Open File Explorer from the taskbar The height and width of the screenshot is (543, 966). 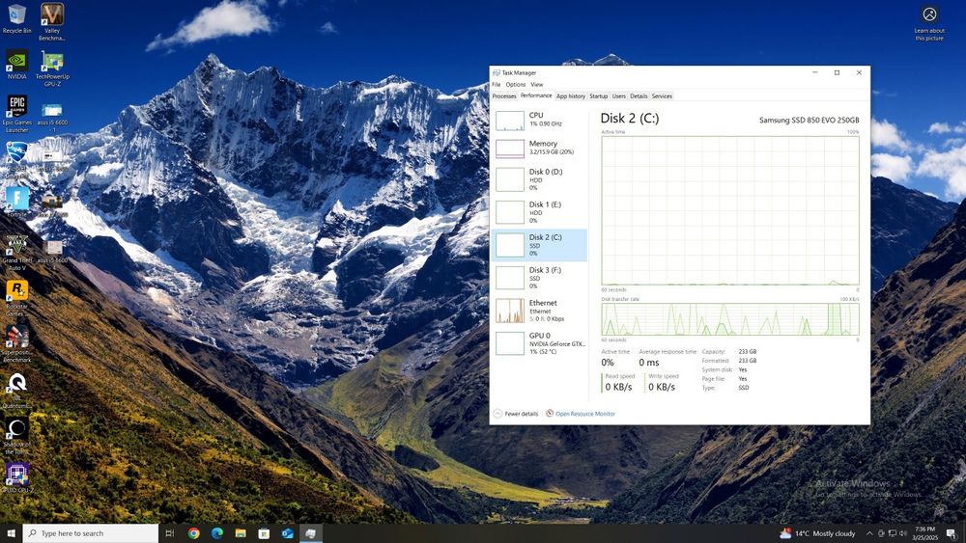click(241, 533)
